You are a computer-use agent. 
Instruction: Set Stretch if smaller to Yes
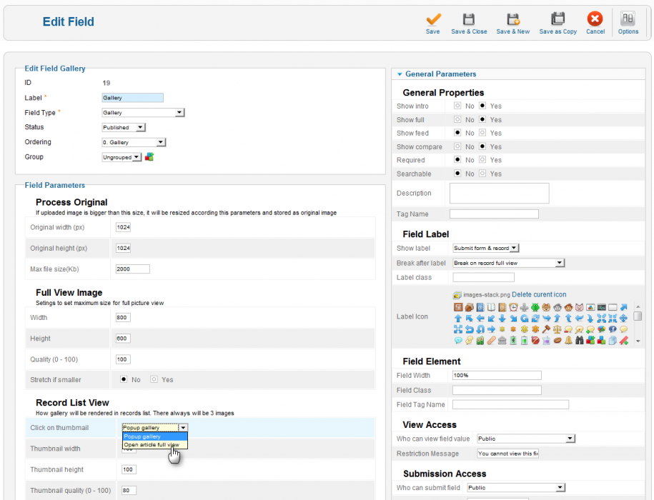pos(152,380)
